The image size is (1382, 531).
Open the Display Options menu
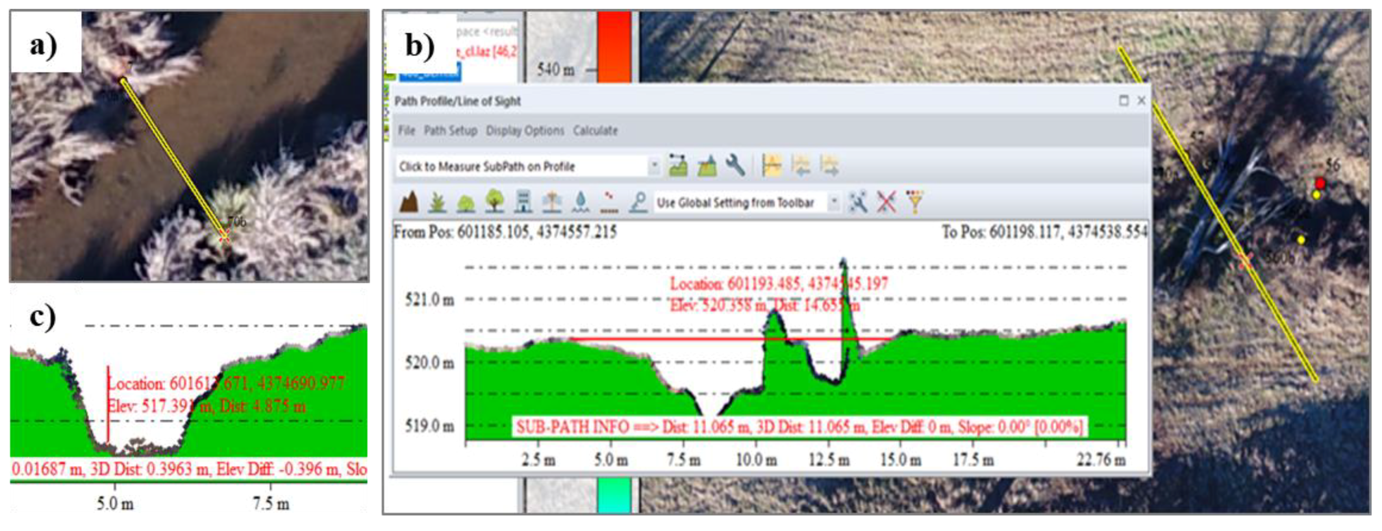[525, 131]
